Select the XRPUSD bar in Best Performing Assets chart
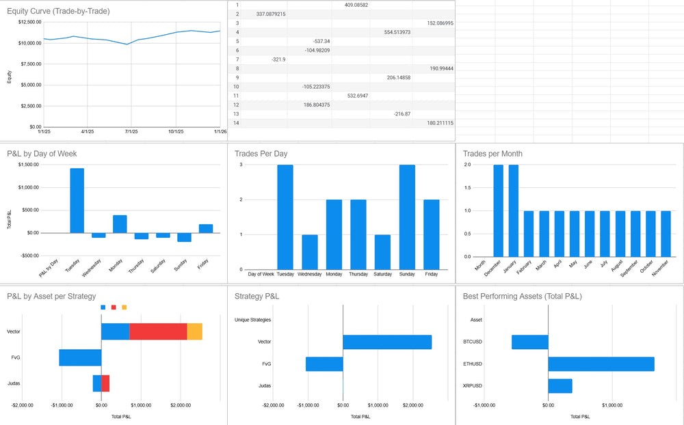Viewport: 684px width, 425px height. [x=560, y=385]
